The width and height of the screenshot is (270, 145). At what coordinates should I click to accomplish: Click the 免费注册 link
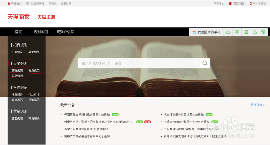(66, 4)
